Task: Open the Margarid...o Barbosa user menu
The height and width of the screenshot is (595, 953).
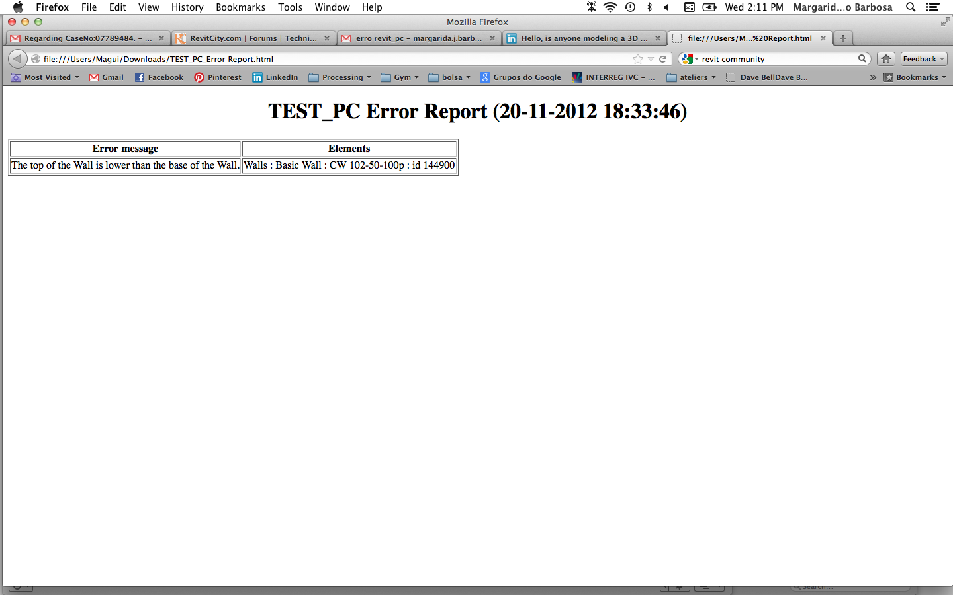Action: [x=842, y=7]
